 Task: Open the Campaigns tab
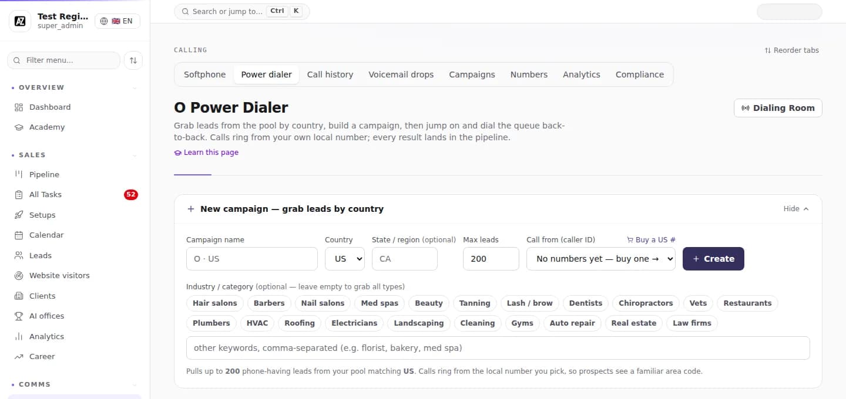tap(472, 75)
